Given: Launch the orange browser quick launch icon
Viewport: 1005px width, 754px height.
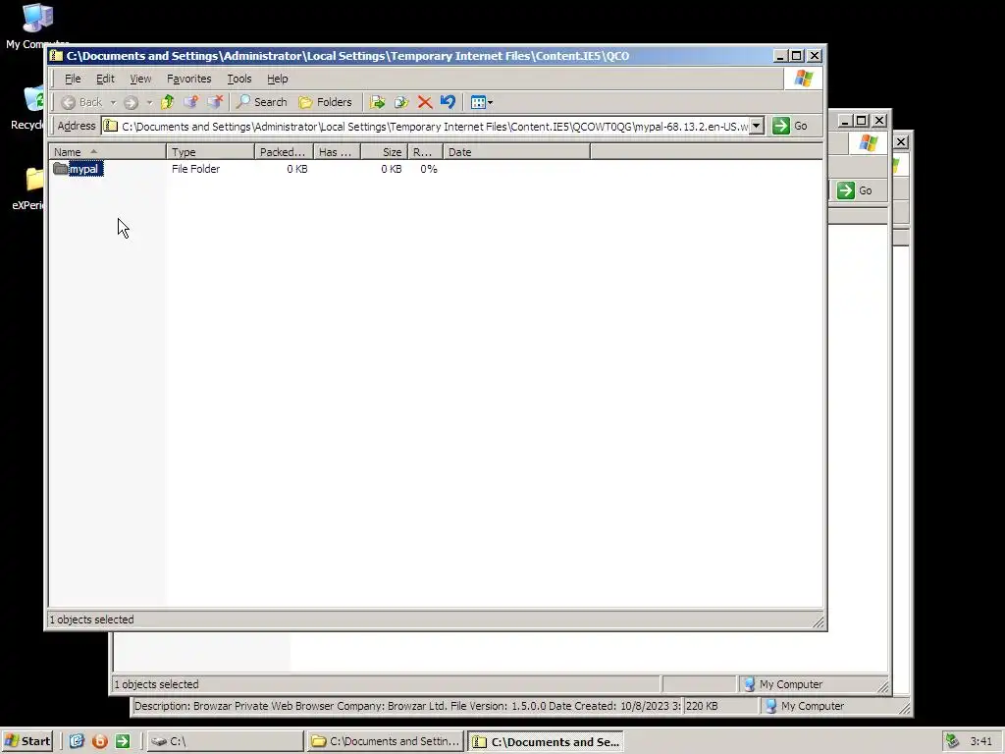Looking at the screenshot, I should pyautogui.click(x=99, y=741).
